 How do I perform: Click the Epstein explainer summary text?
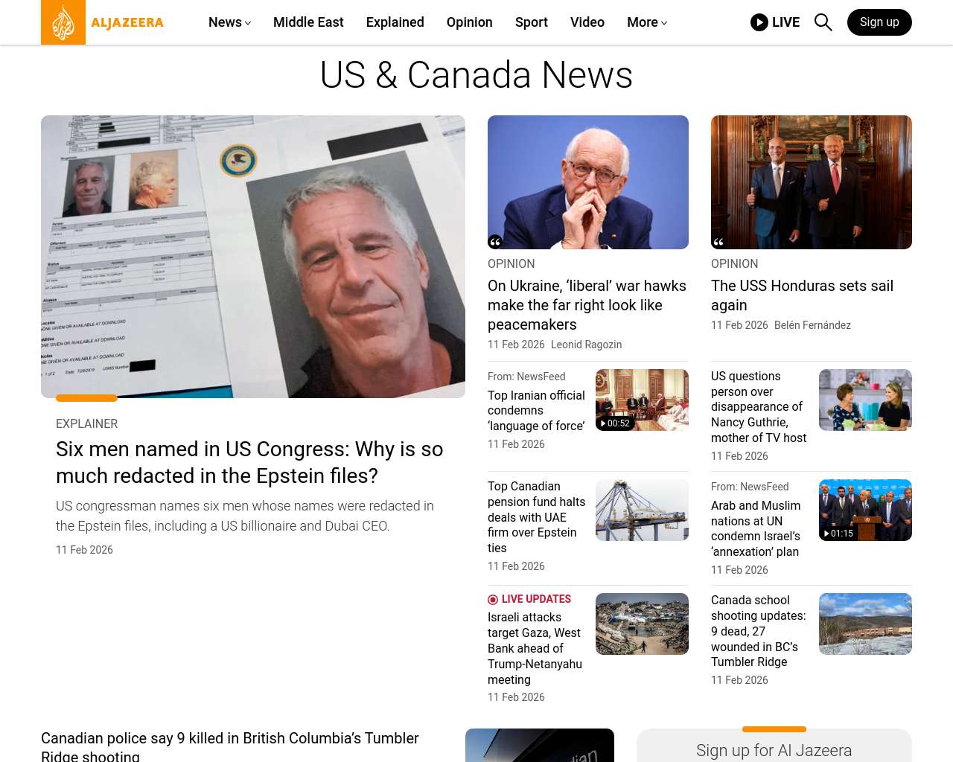coord(245,516)
